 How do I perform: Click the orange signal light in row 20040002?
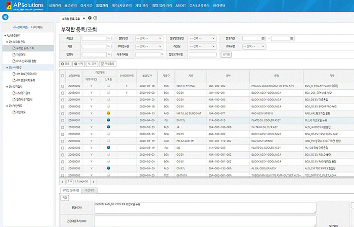[108, 113]
